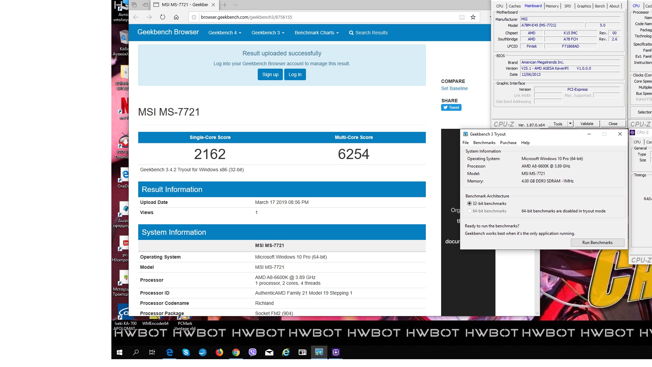652x367 pixels.
Task: Select the single-core score 2162
Action: [210, 154]
